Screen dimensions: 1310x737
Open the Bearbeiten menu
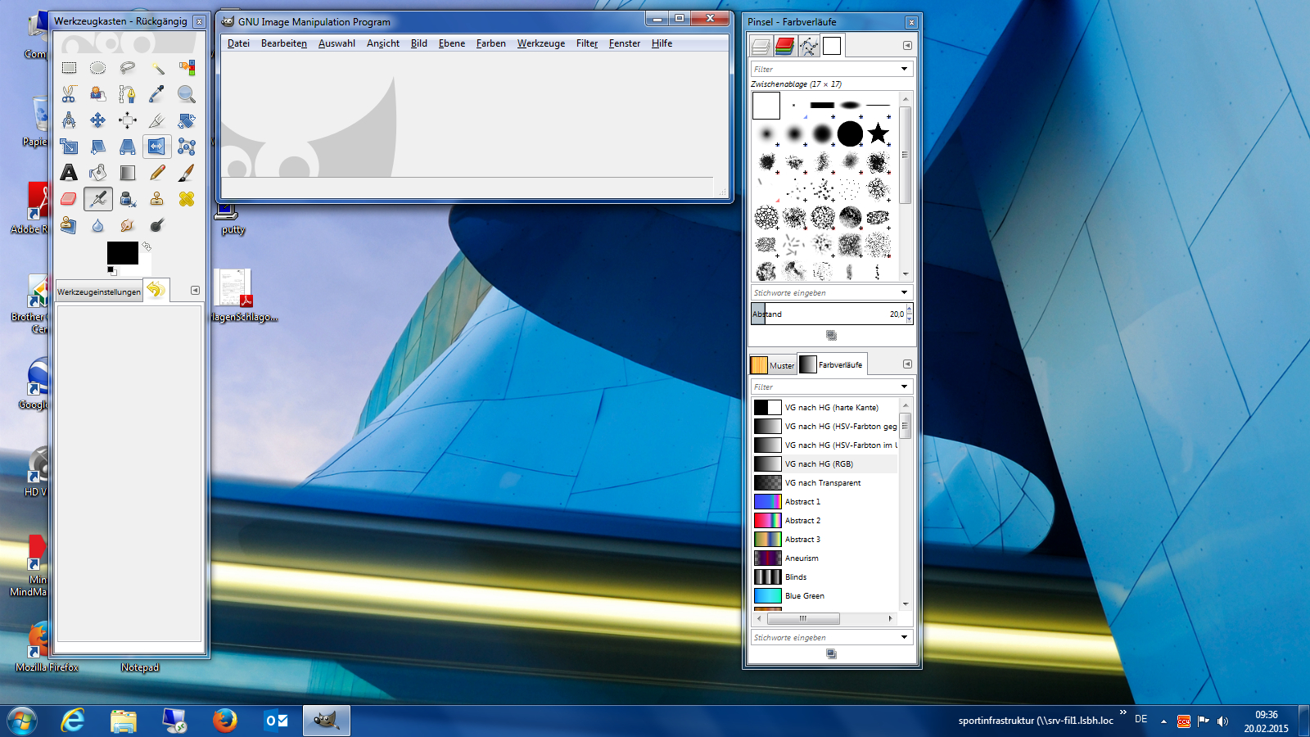[284, 43]
